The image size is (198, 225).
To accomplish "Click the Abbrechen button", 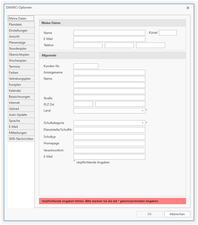I will coord(177,214).
